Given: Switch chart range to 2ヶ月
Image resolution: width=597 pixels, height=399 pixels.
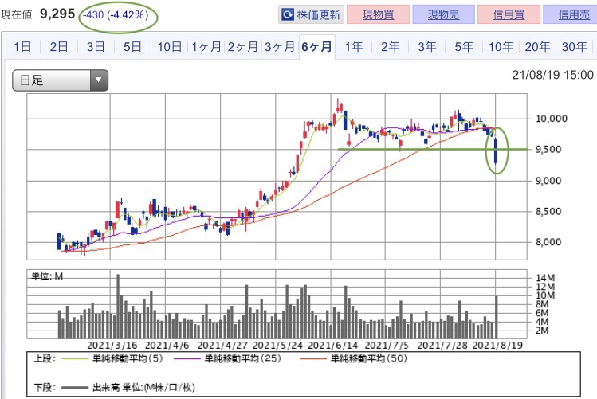Looking at the screenshot, I should 243,47.
